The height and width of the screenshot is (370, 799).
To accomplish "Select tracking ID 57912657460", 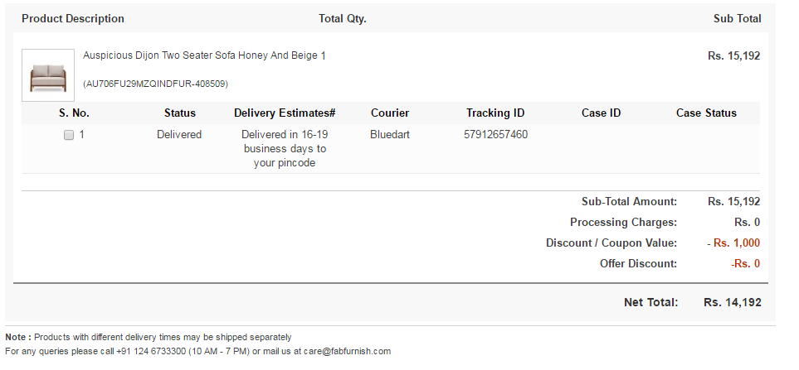I will [495, 135].
